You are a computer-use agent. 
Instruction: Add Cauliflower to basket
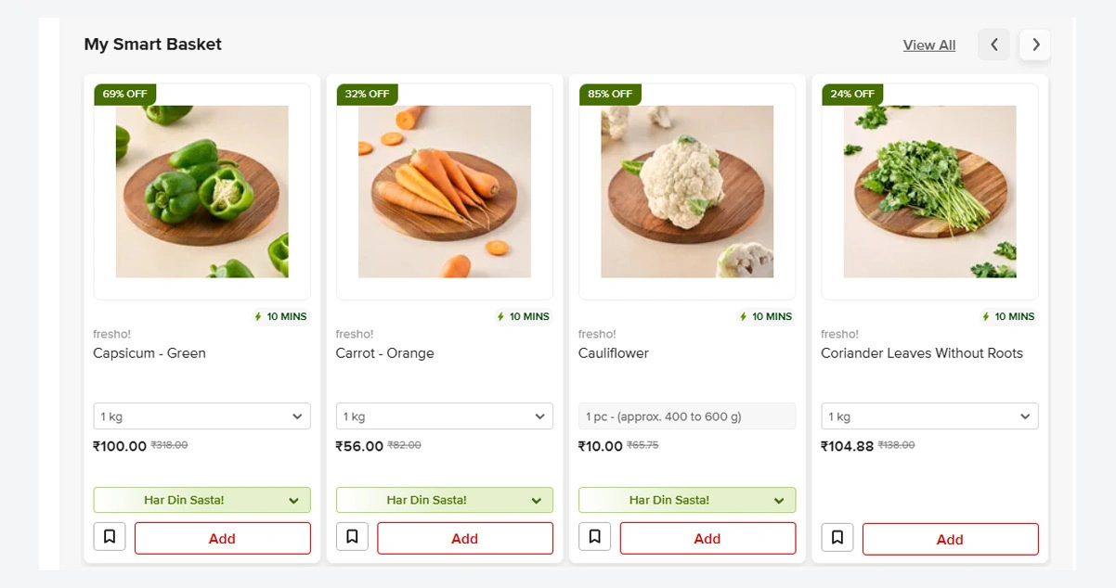pyautogui.click(x=707, y=538)
